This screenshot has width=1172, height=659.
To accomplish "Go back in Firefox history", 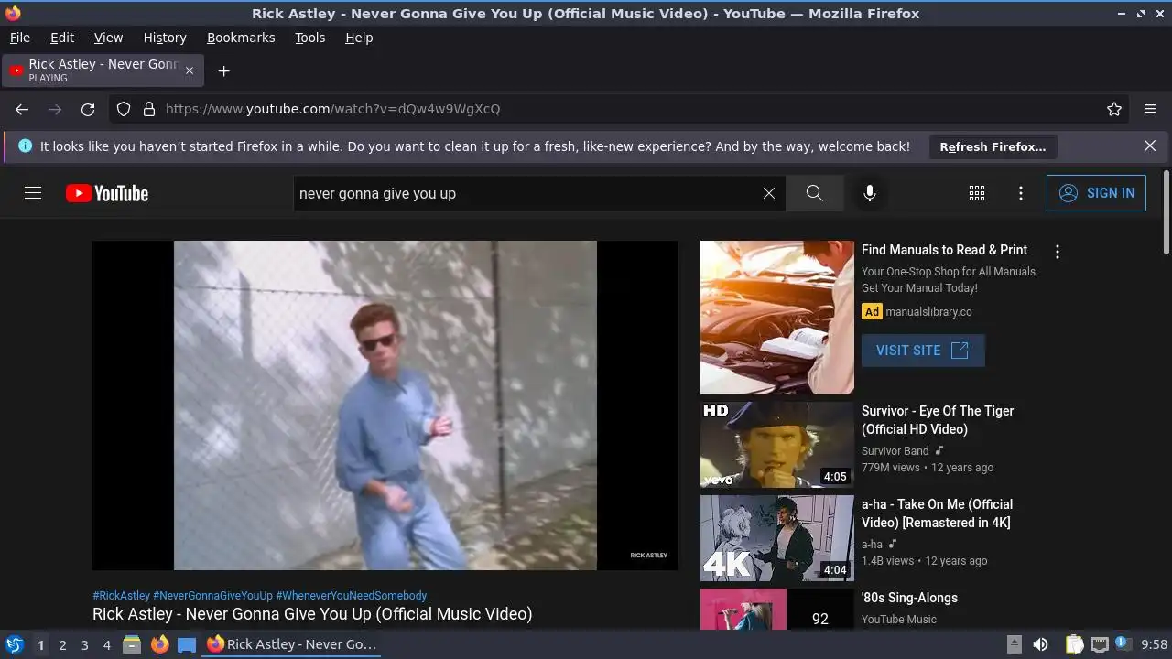I will click(x=22, y=109).
